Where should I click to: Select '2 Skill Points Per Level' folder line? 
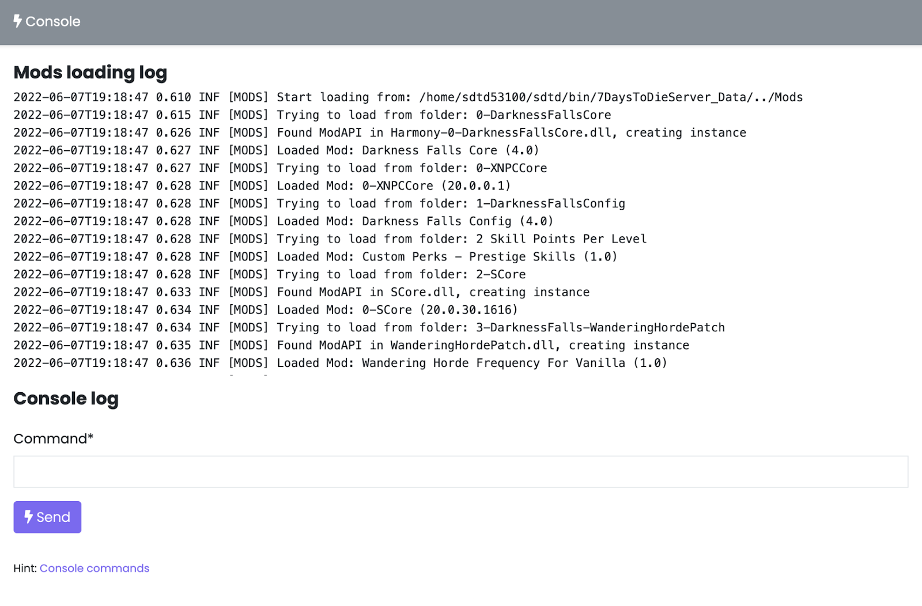[330, 239]
